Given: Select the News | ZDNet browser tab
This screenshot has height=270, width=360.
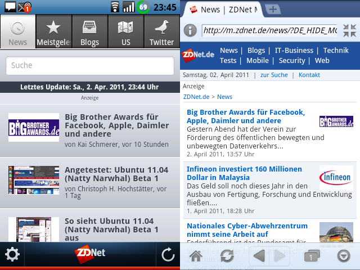Looking at the screenshot, I should (x=223, y=10).
